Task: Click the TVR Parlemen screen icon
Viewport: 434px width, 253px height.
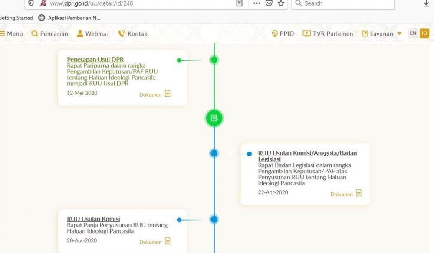Action: [306, 33]
